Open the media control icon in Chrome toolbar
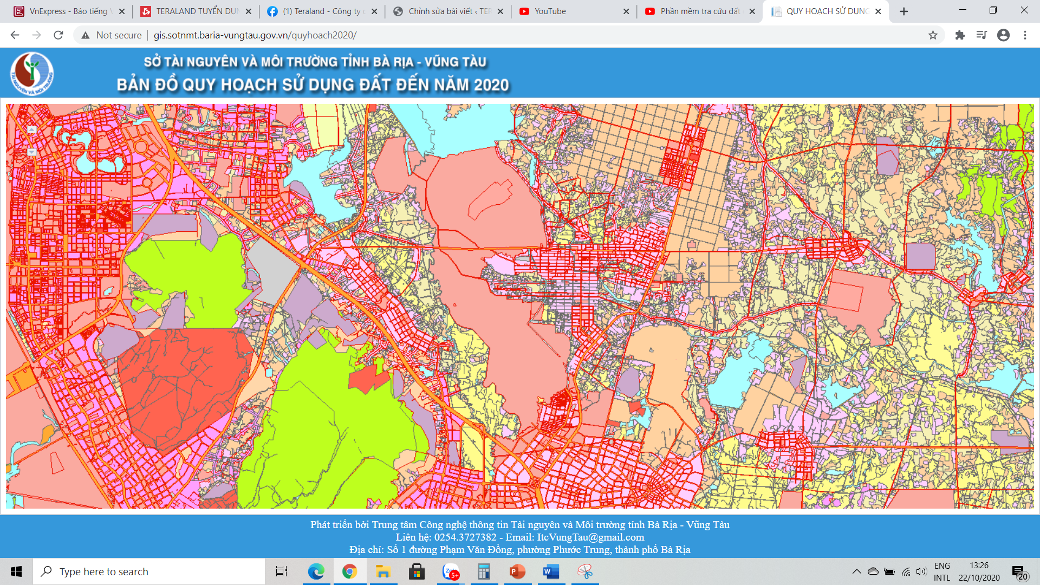 coord(981,35)
